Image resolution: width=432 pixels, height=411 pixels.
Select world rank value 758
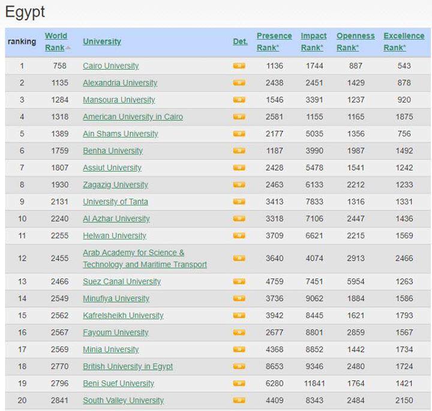click(60, 66)
